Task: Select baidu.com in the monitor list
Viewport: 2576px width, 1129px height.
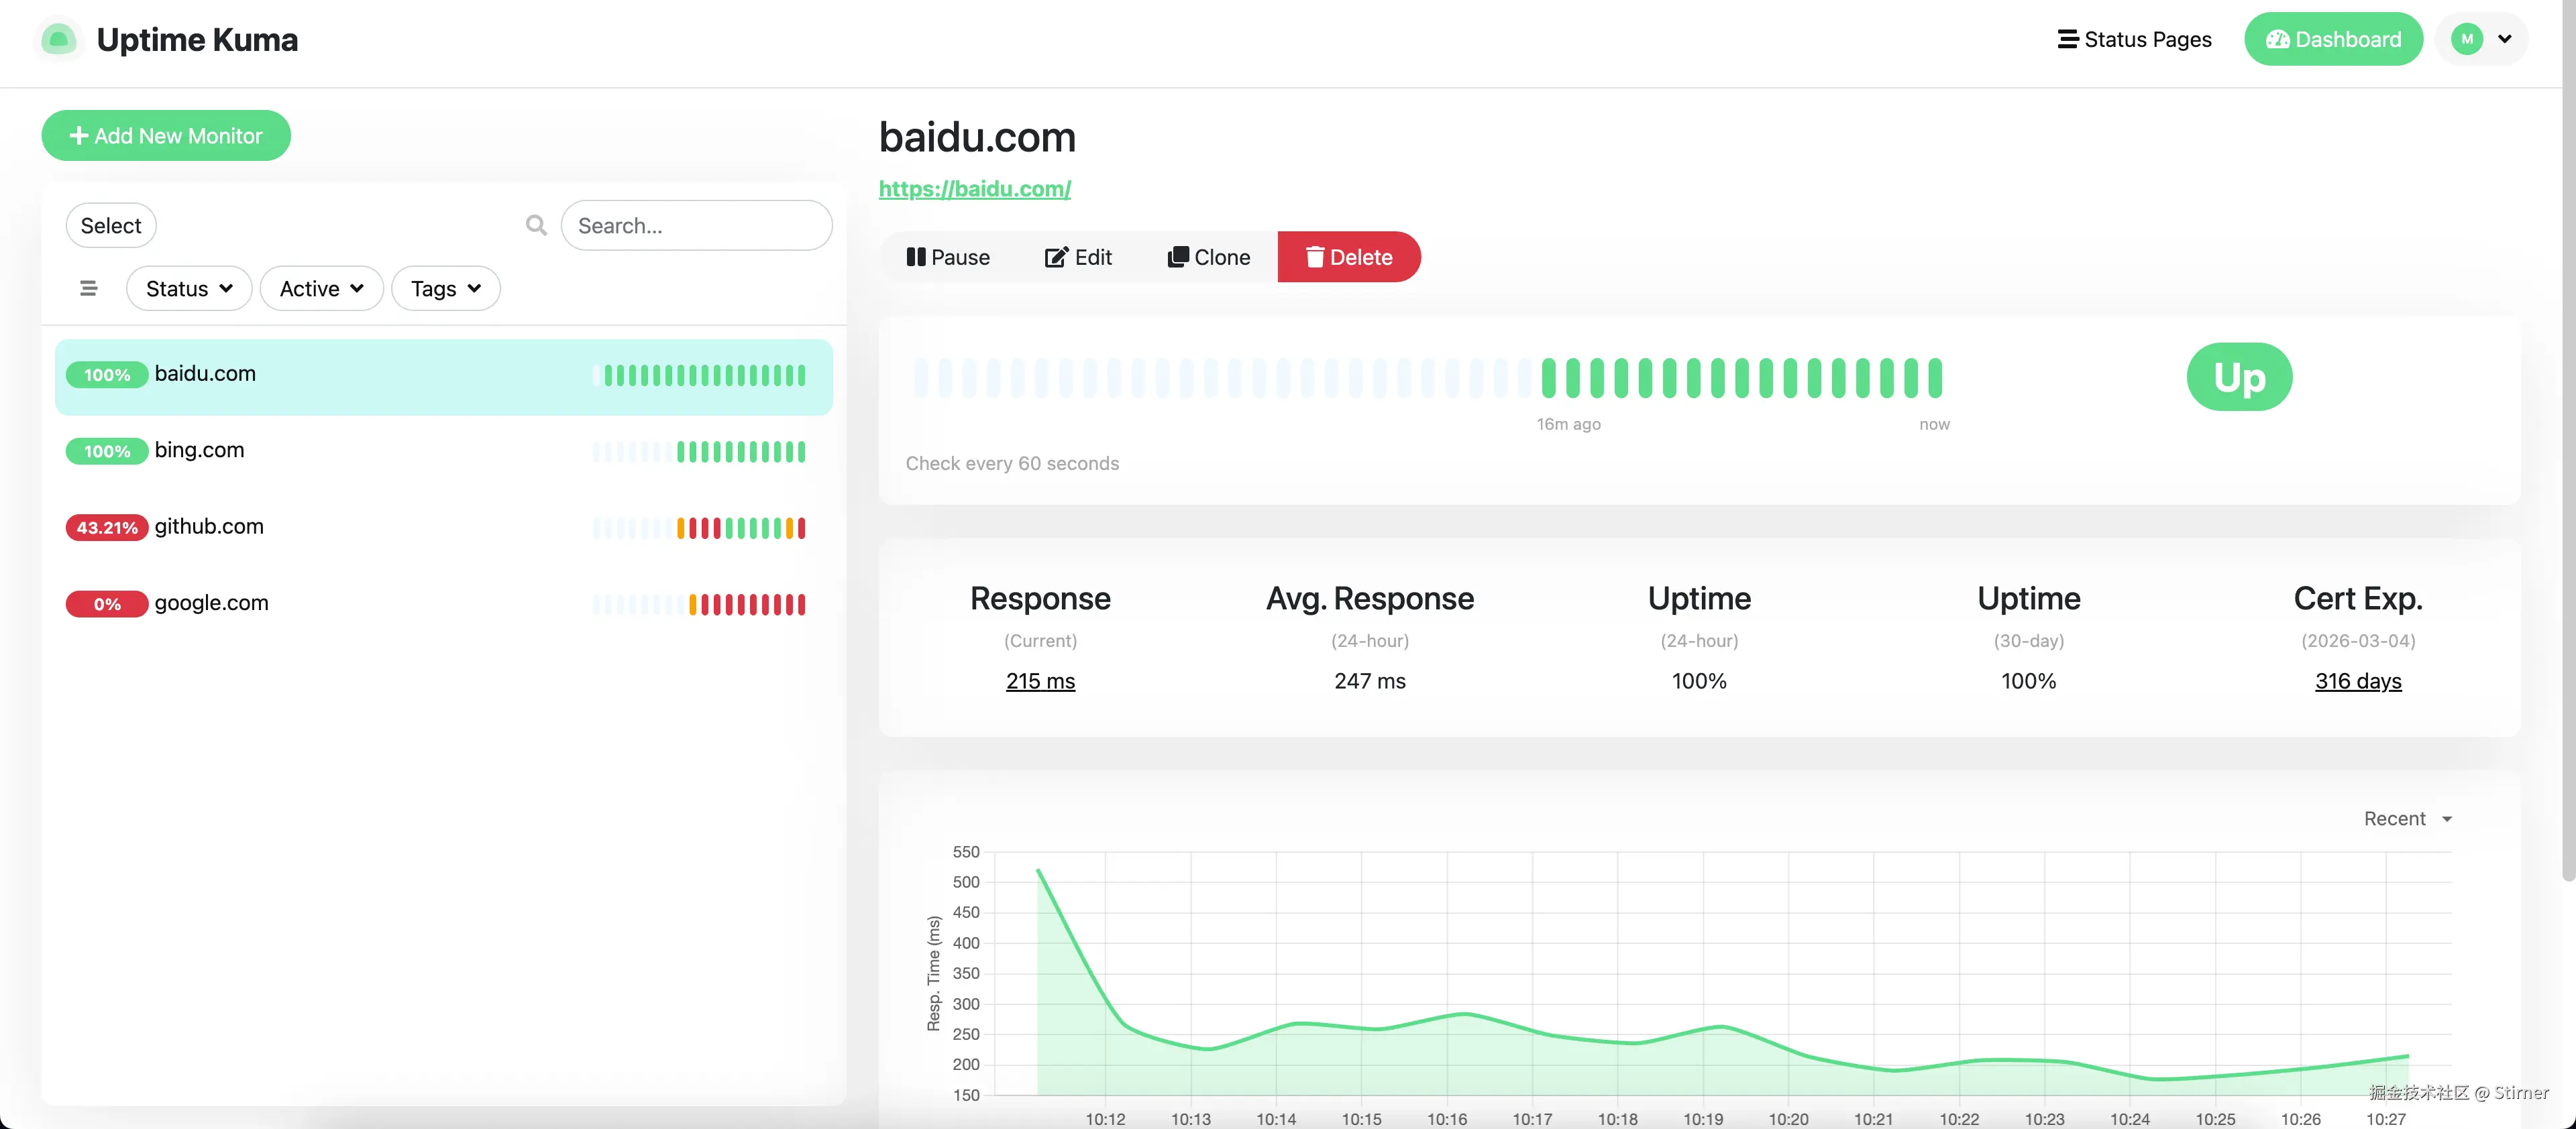Action: click(444, 377)
